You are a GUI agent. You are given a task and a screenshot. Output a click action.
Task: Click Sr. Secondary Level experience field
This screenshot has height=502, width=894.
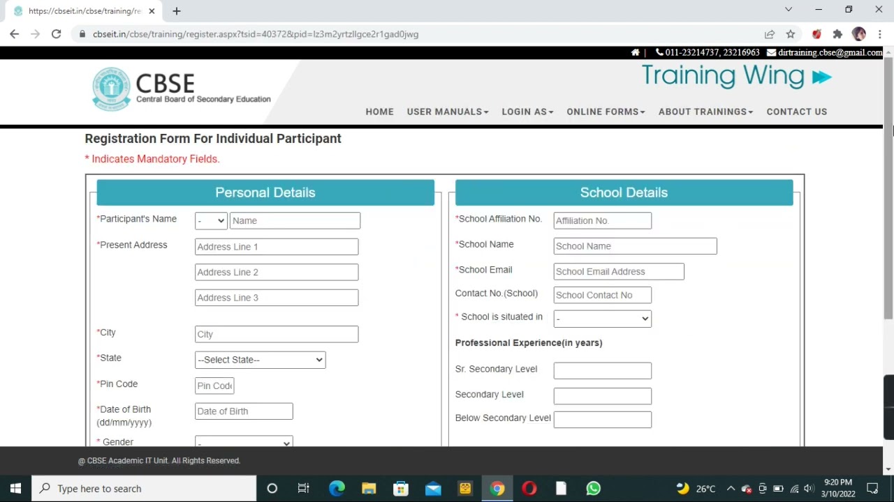click(x=602, y=370)
